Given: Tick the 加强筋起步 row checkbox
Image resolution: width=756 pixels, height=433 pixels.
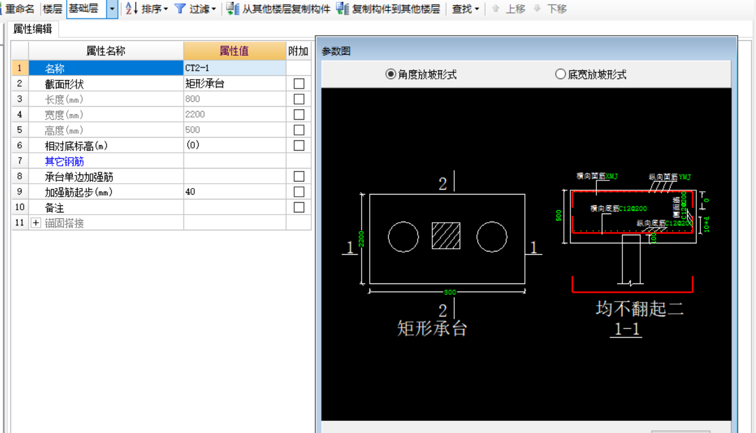Looking at the screenshot, I should 299,192.
